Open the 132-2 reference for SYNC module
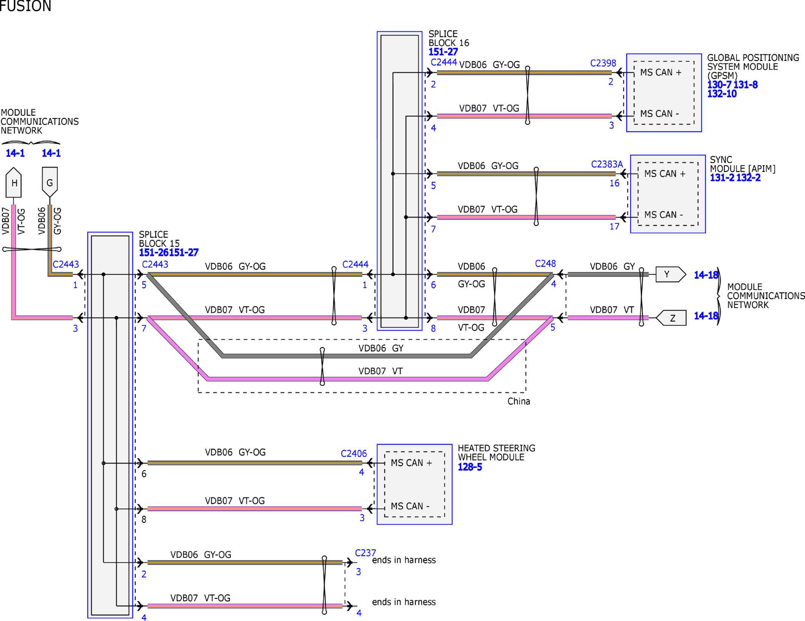This screenshot has width=805, height=621. [748, 178]
